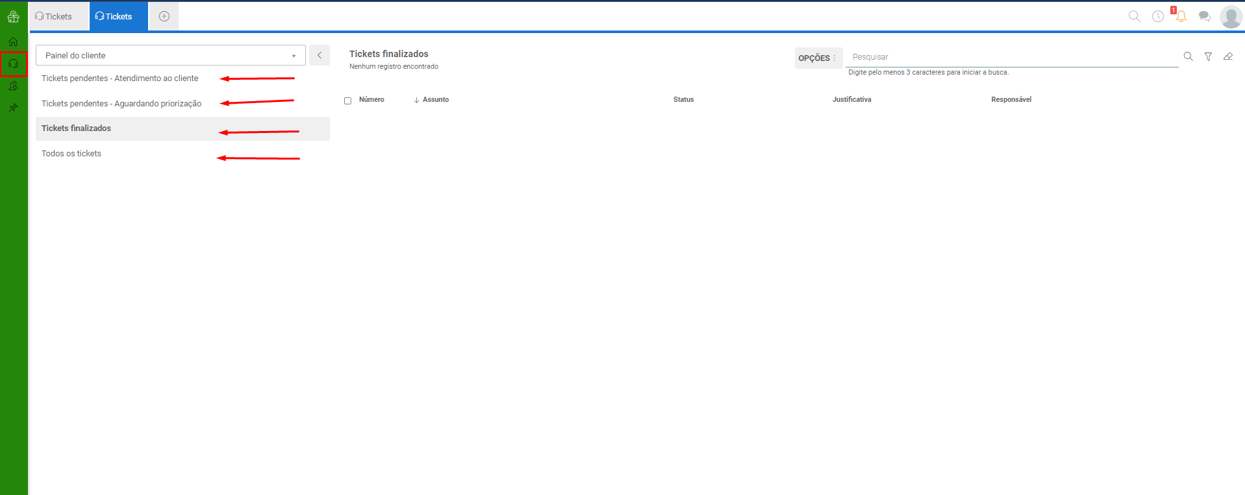Image resolution: width=1245 pixels, height=495 pixels.
Task: Open the notifications bell icon
Action: (1181, 16)
